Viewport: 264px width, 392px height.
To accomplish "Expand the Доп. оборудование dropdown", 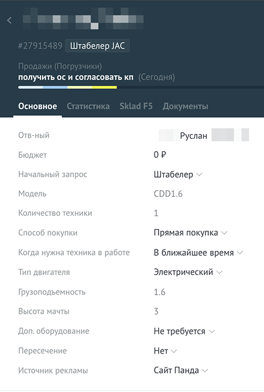I will click(184, 331).
